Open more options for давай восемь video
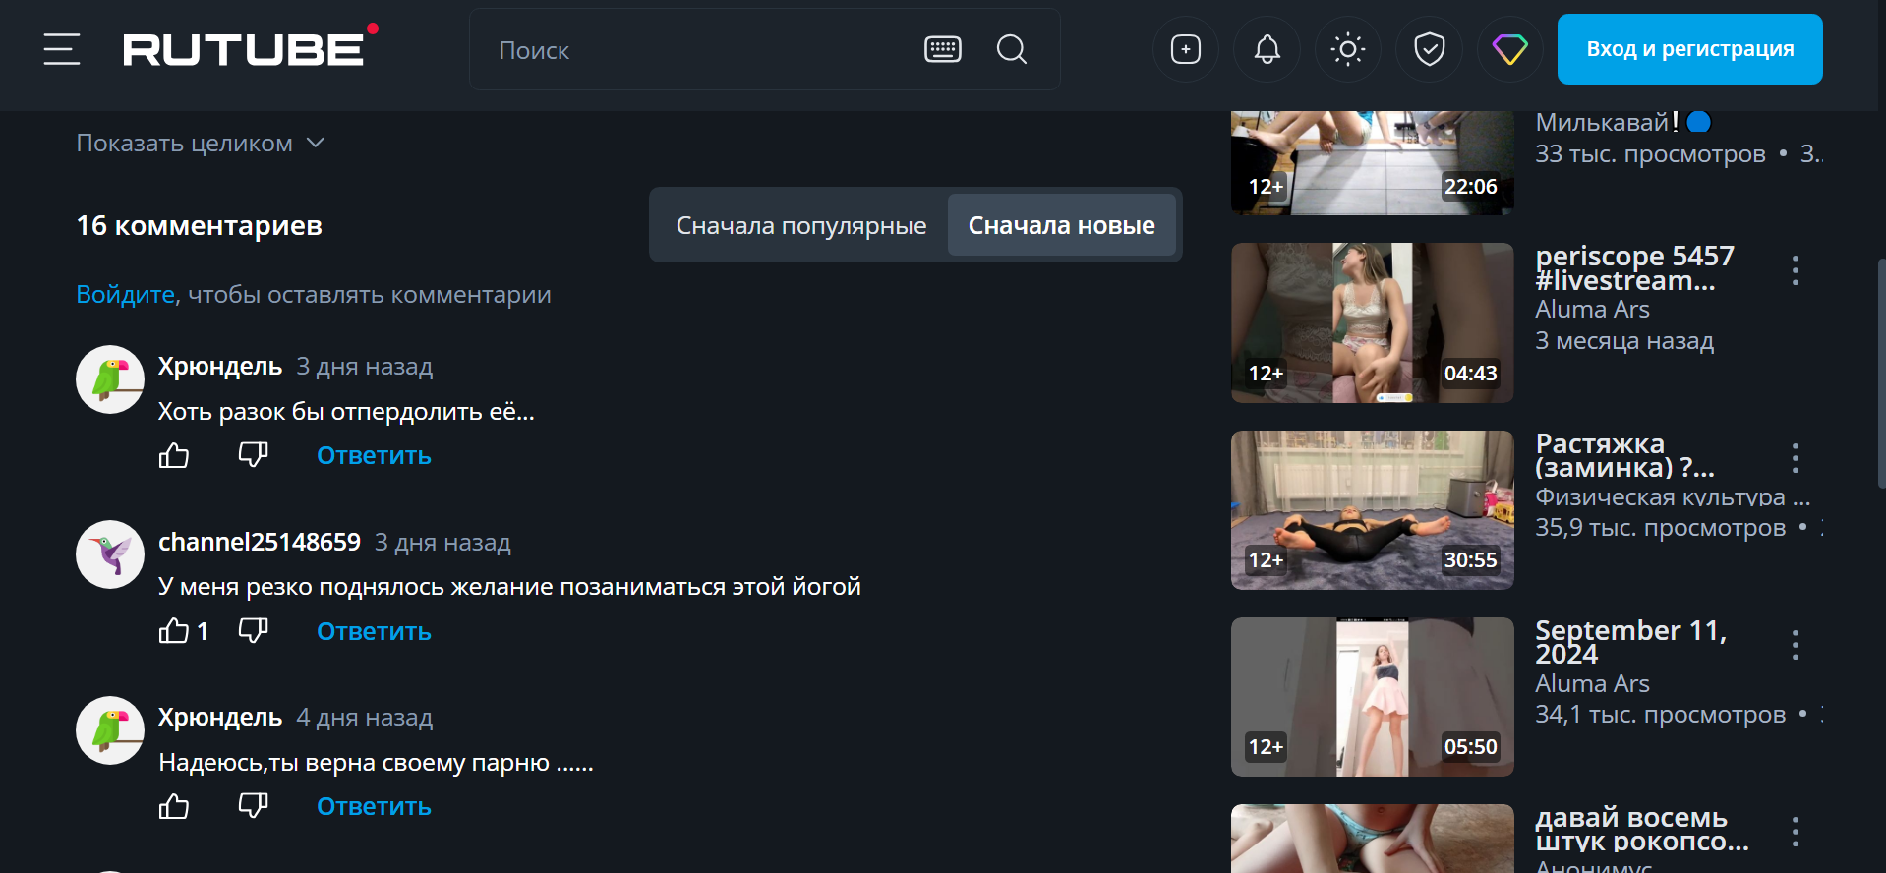Image resolution: width=1886 pixels, height=873 pixels. click(1796, 832)
